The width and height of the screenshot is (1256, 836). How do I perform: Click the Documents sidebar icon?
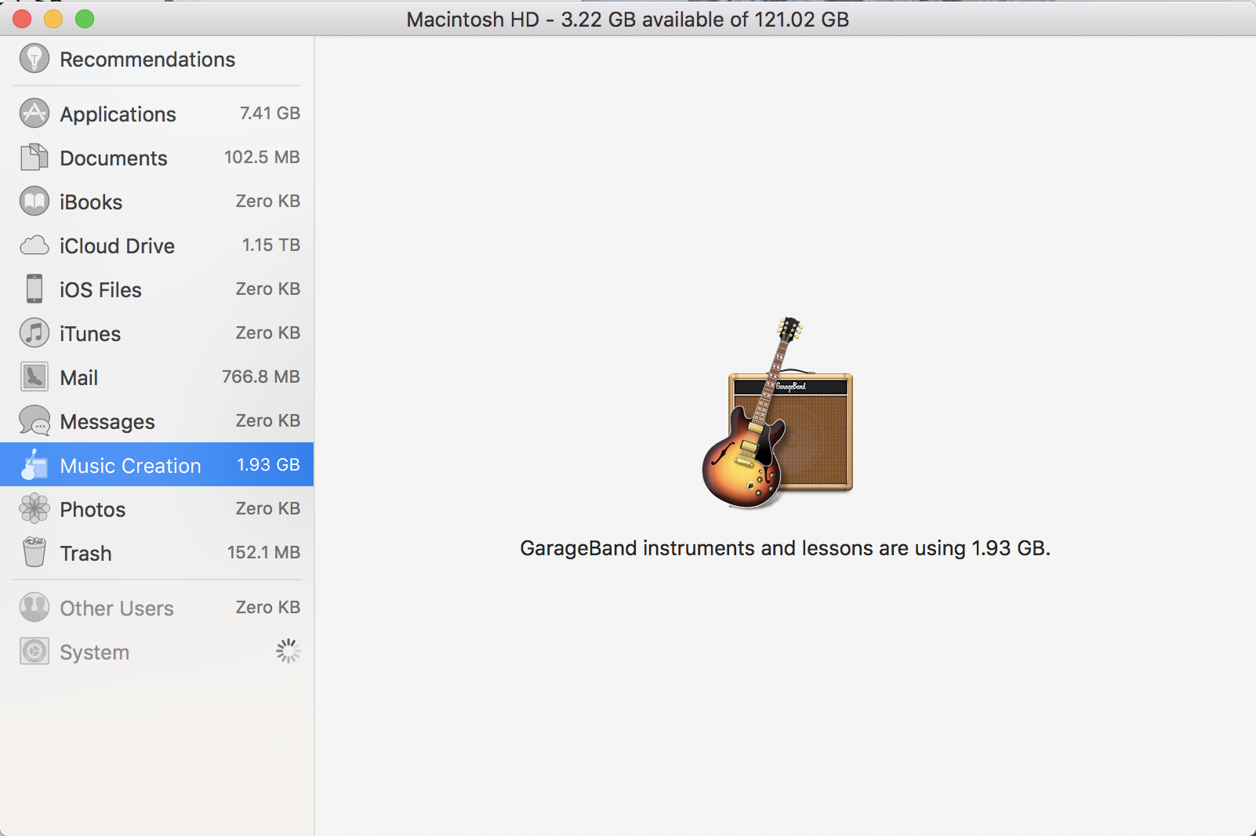[x=34, y=157]
